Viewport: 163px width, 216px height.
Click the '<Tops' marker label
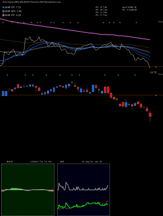coord(160,22)
